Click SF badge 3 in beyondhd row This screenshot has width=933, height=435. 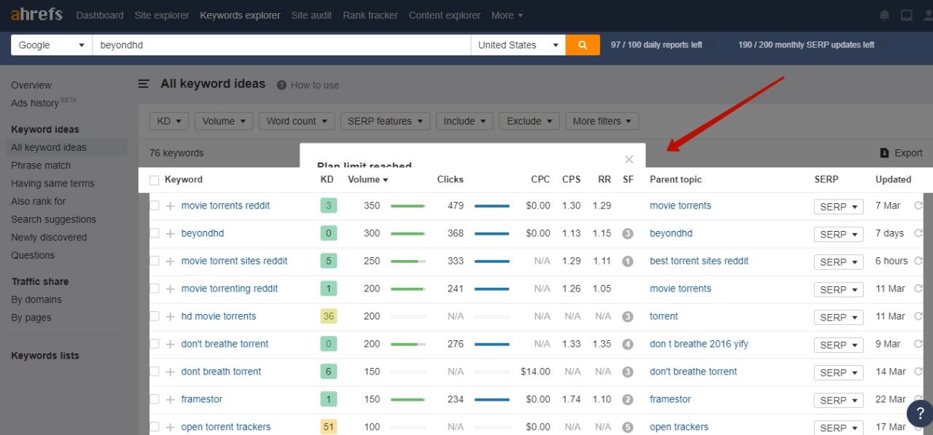(x=628, y=234)
